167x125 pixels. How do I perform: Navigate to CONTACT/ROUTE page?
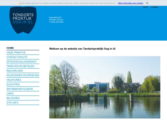click(17, 57)
